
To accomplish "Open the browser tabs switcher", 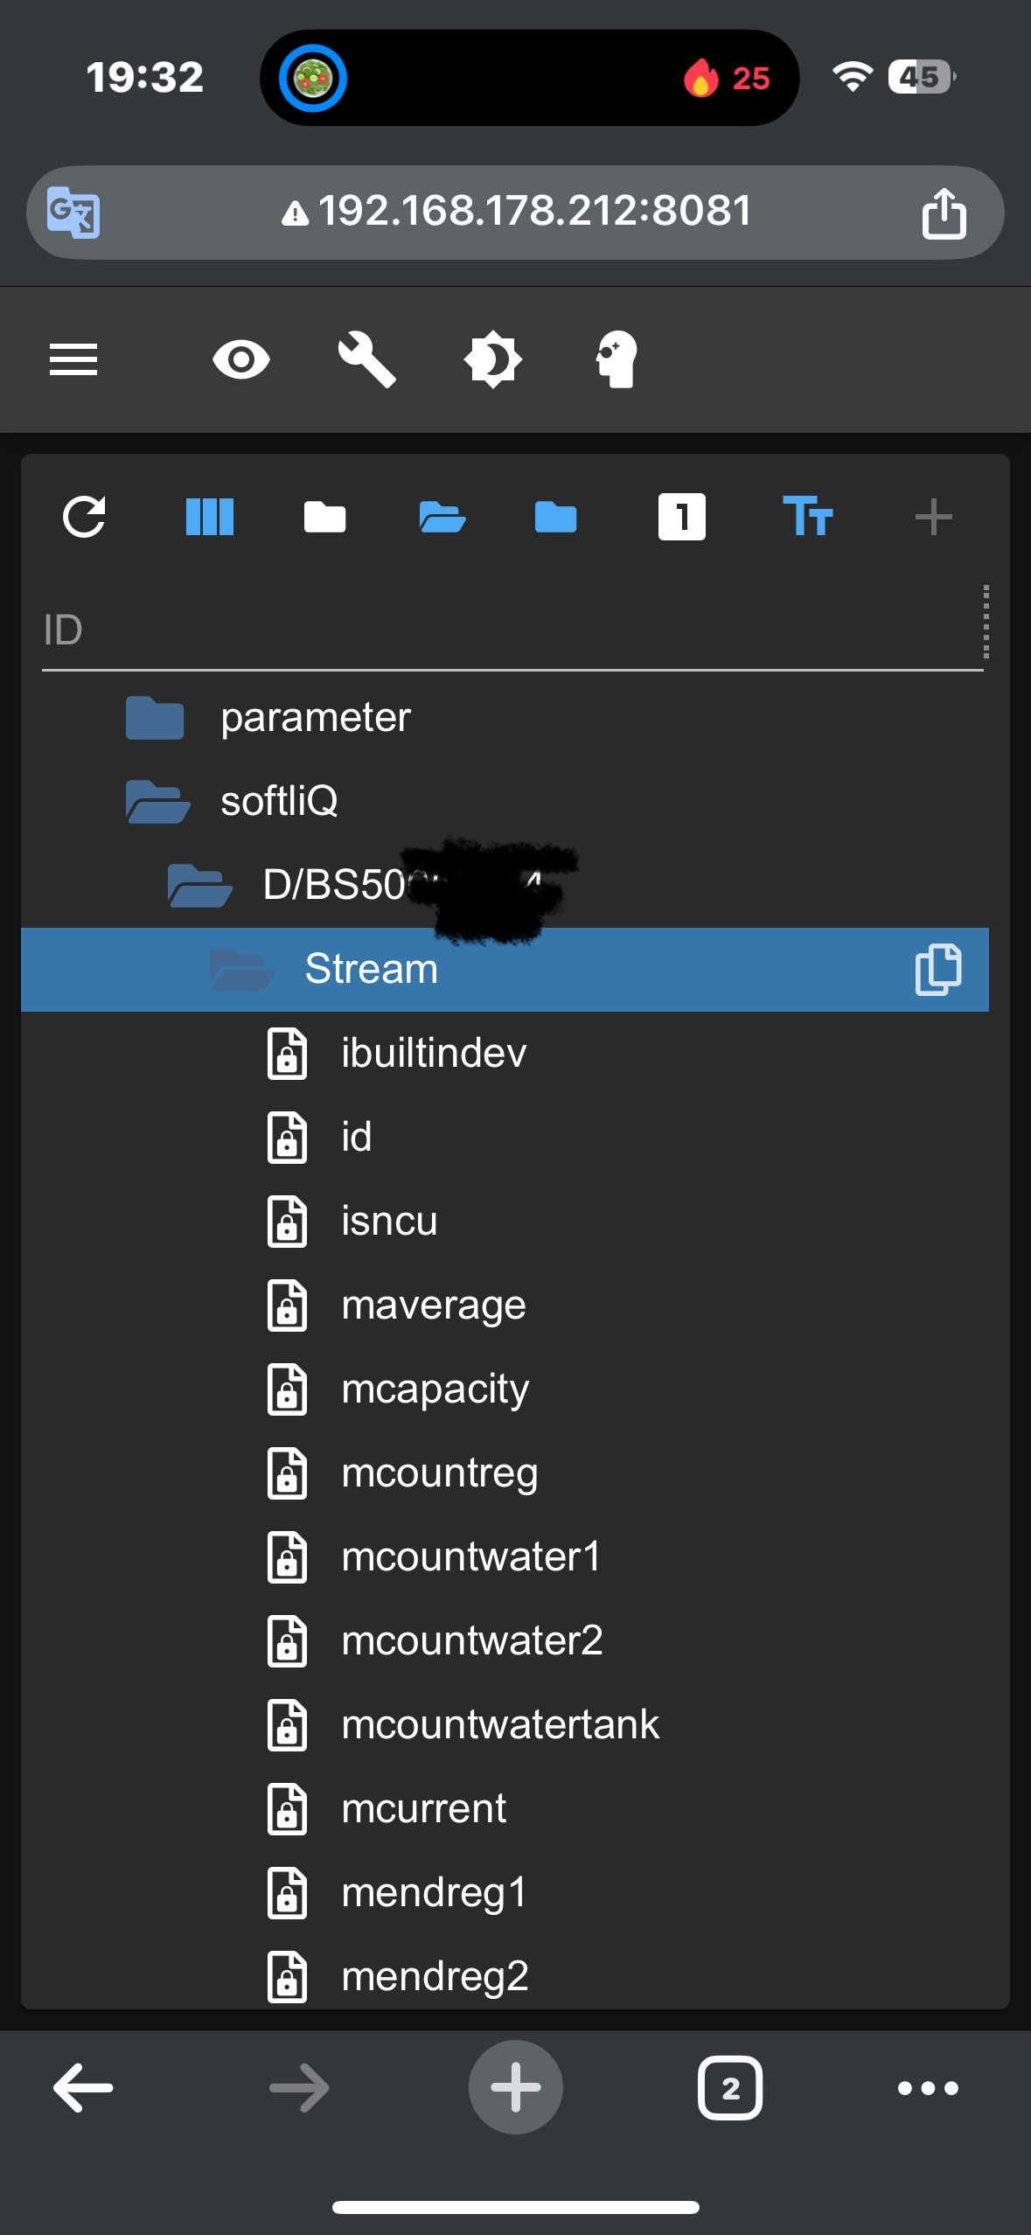I will (x=729, y=2088).
